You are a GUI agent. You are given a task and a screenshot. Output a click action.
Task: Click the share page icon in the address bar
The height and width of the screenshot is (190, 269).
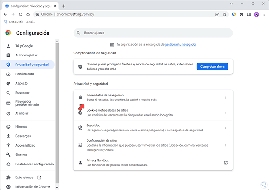pyautogui.click(x=217, y=14)
